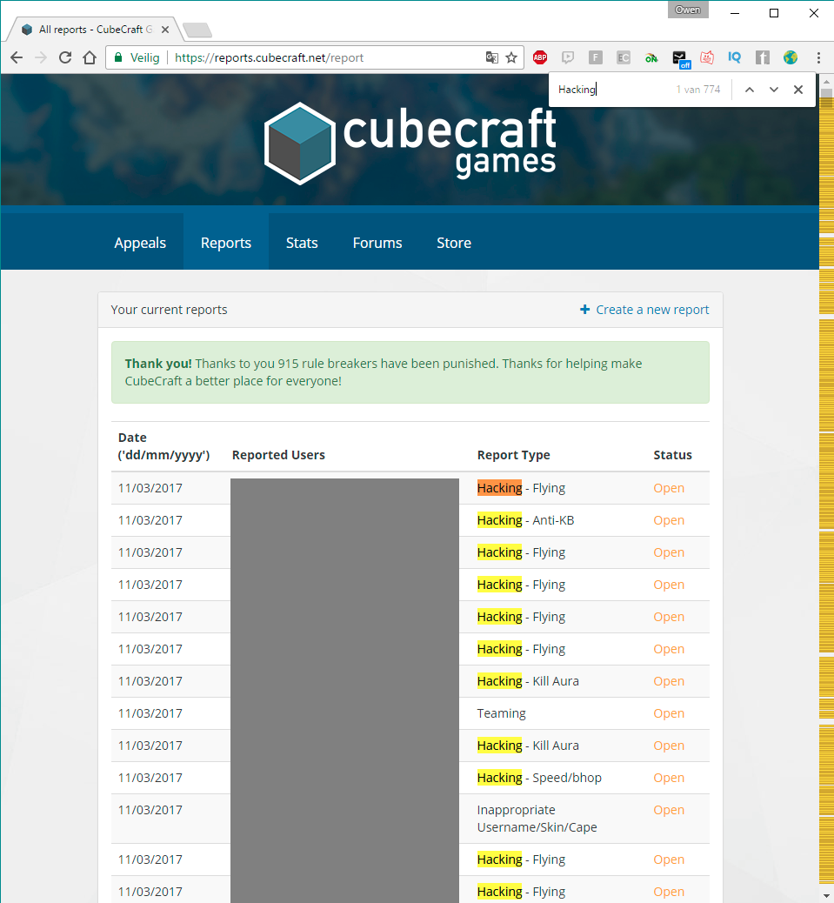Visit the Forums page
834x903 pixels.
[377, 243]
